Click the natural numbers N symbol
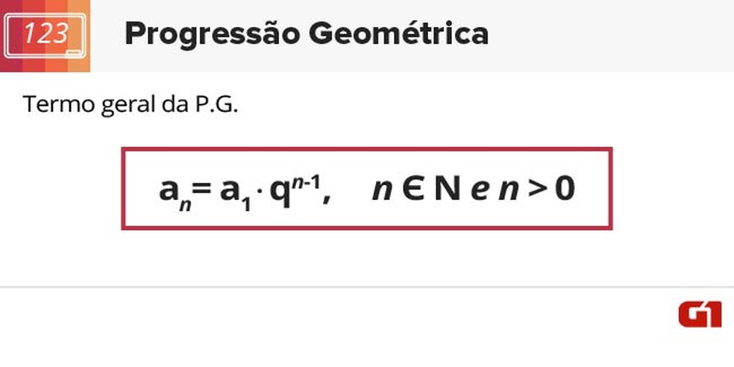The width and height of the screenshot is (734, 367). point(447,189)
